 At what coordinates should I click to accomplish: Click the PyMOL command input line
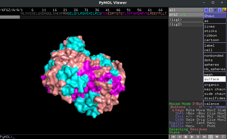click(84, 137)
